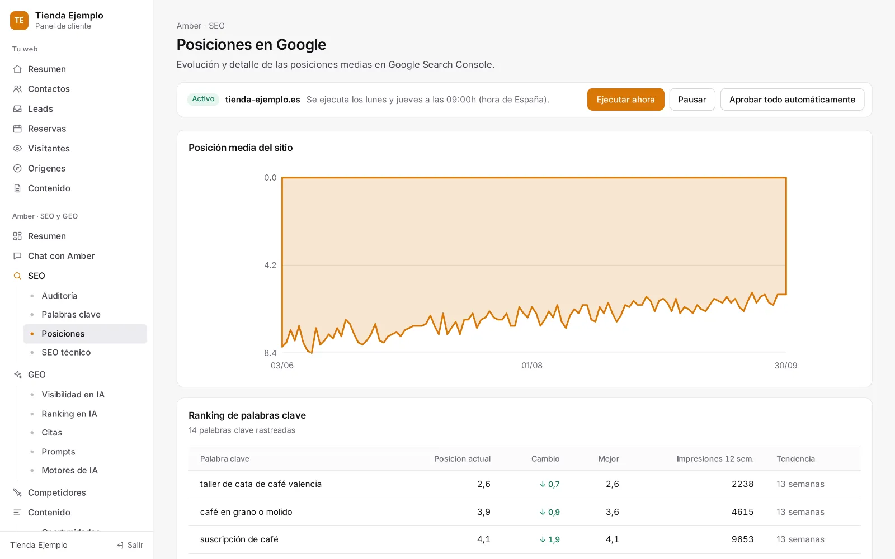Image resolution: width=895 pixels, height=559 pixels.
Task: Click the TE logo badge
Action: 19,20
